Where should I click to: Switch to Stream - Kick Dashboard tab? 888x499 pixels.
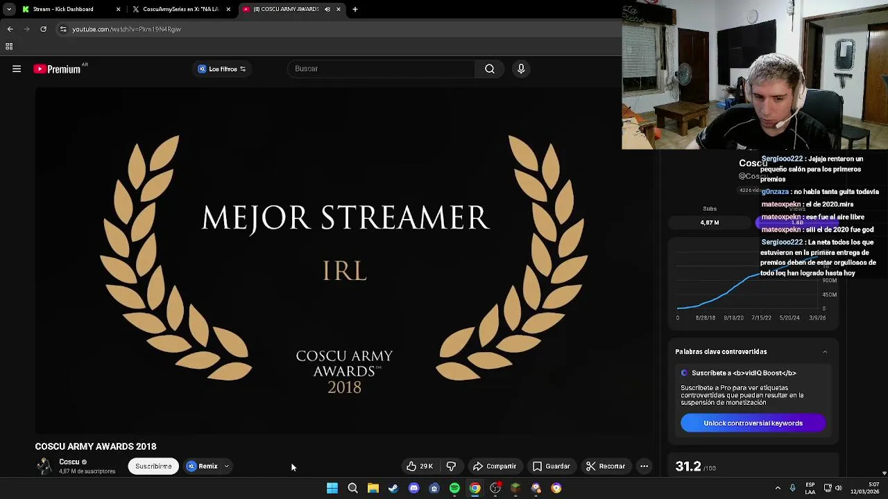[63, 9]
